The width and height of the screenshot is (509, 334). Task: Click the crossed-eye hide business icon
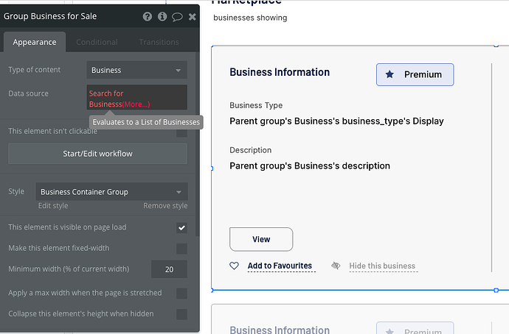[336, 266]
